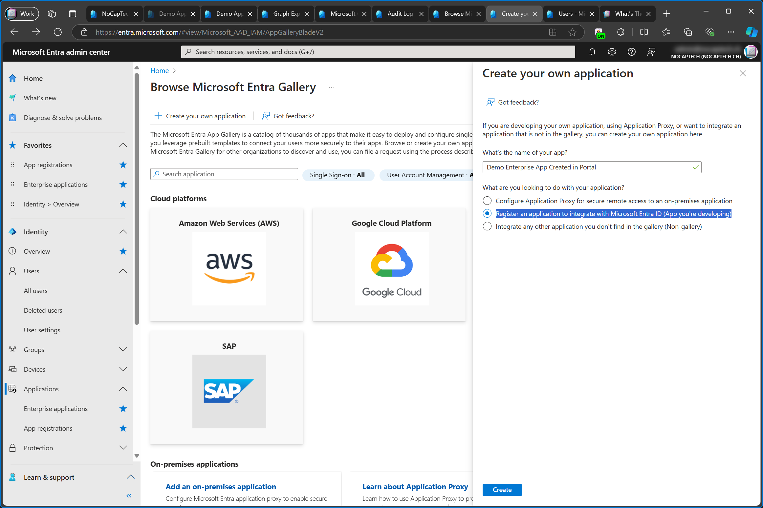Screen dimensions: 763x508
Task: Select 'Register an application to integrate with Microsoft Entra ID' radio button
Action: pyautogui.click(x=487, y=214)
